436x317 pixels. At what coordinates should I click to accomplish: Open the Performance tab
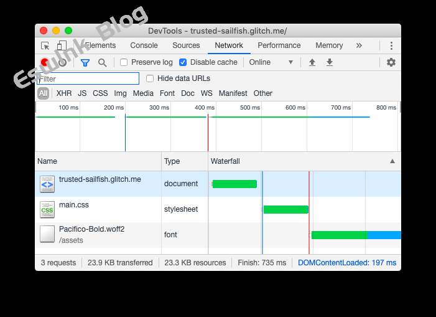[x=279, y=45]
